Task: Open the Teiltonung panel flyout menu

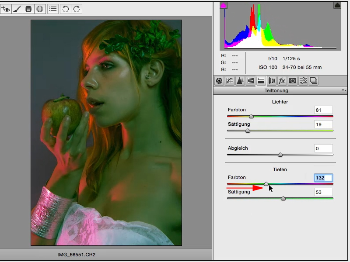Action: 343,90
